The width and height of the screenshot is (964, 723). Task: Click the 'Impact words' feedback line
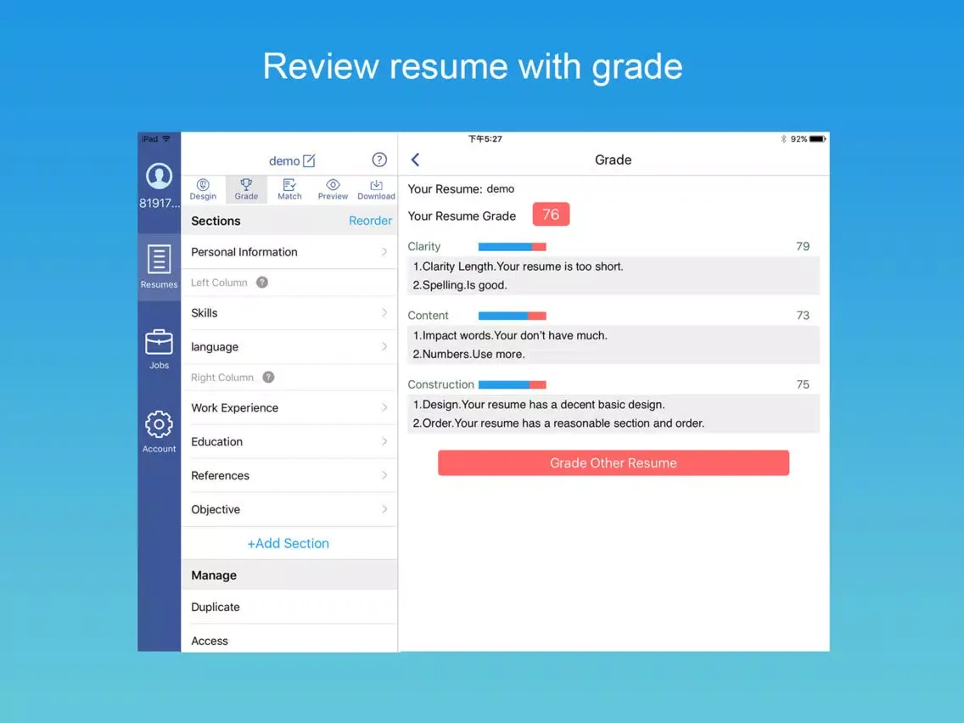pos(510,335)
